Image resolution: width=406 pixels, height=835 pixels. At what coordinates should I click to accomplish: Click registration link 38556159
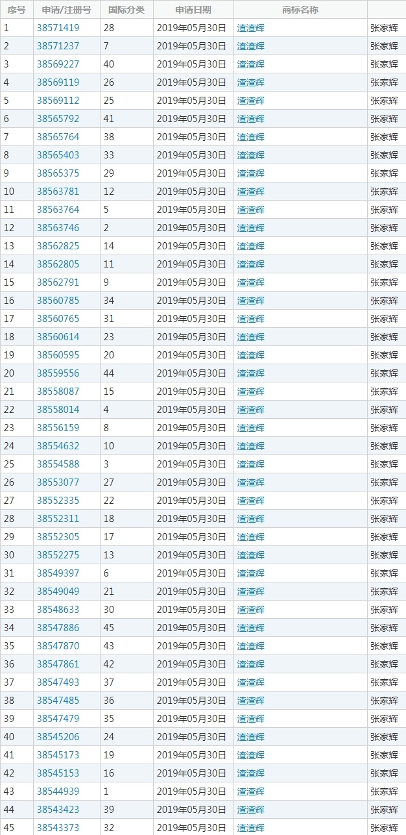point(58,428)
